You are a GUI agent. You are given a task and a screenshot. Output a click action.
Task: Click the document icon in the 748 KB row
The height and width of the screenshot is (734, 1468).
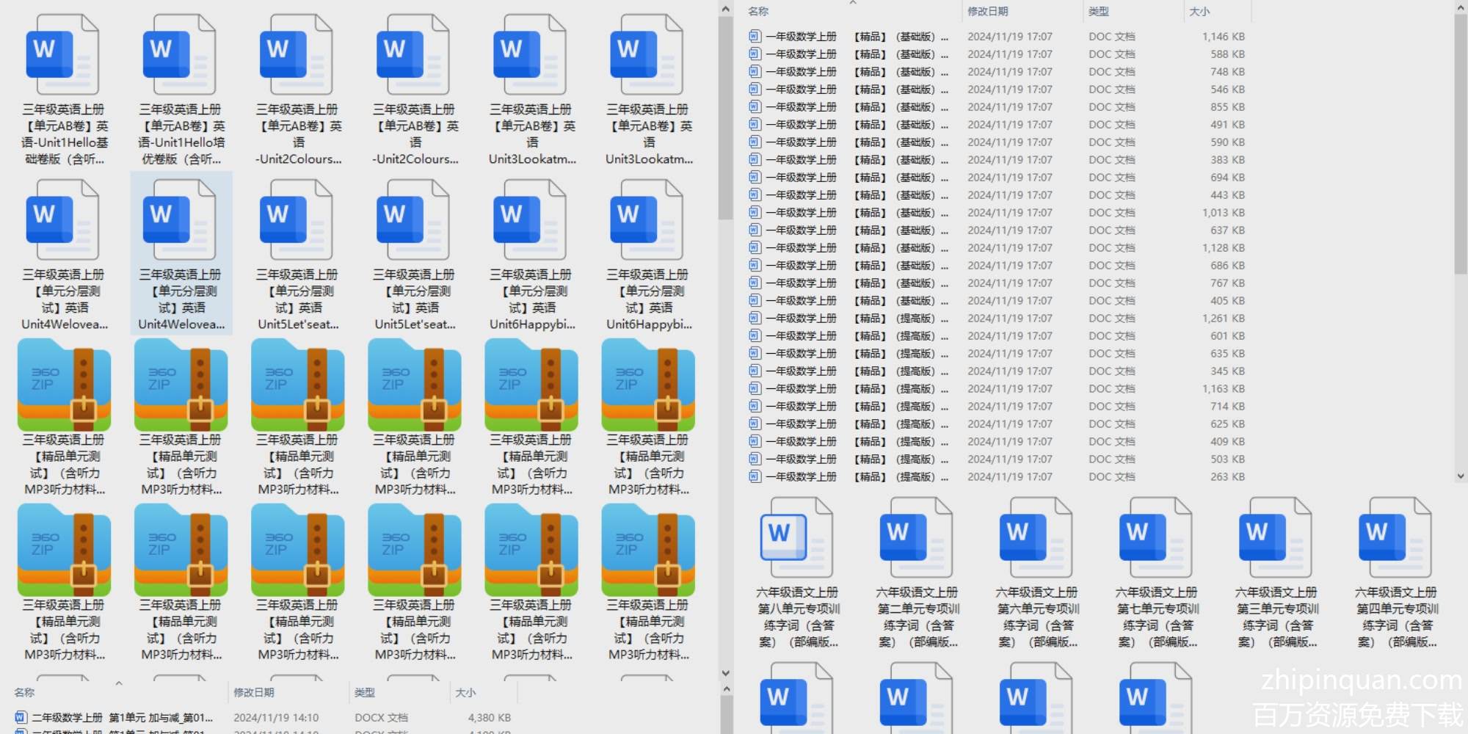coord(755,71)
